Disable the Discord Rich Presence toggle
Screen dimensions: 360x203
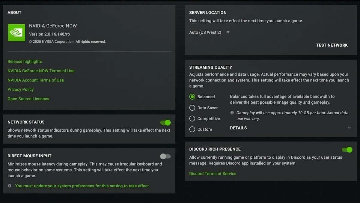point(347,150)
